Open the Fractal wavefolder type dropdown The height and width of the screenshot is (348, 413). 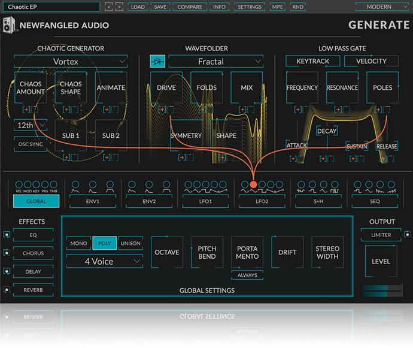(x=215, y=61)
